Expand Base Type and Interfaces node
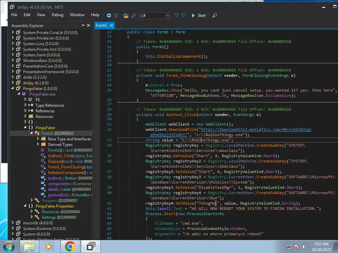This screenshot has width=338, height=253. [x=38, y=139]
